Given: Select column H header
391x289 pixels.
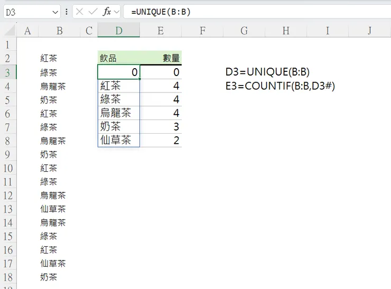Looking at the screenshot, I should click(286, 31).
